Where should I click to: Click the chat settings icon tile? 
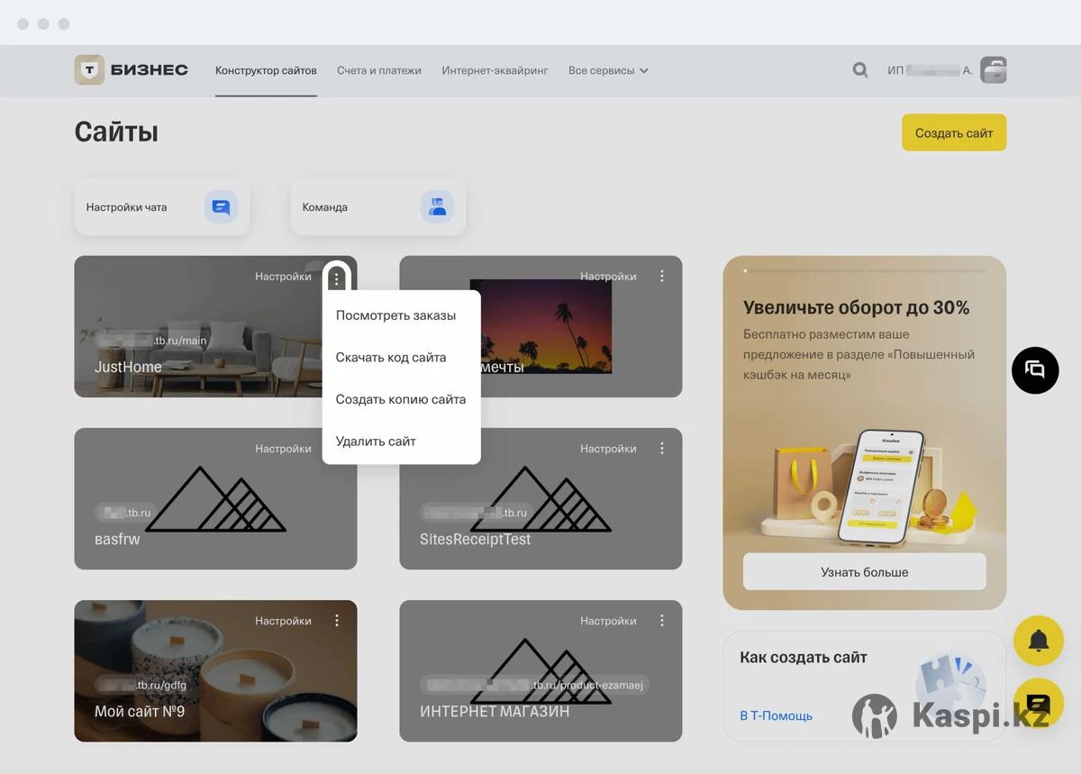click(x=221, y=206)
